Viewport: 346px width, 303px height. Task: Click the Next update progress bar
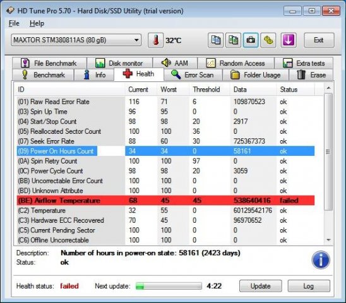pos(169,286)
